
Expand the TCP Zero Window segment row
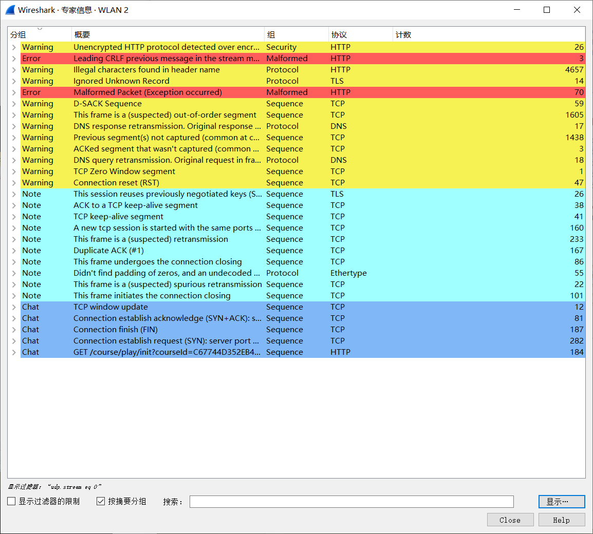(13, 171)
